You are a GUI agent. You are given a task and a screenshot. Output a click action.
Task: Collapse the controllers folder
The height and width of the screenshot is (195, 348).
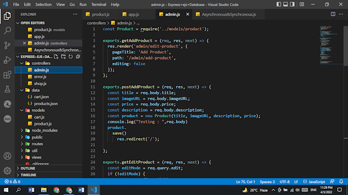pyautogui.click(x=21, y=63)
